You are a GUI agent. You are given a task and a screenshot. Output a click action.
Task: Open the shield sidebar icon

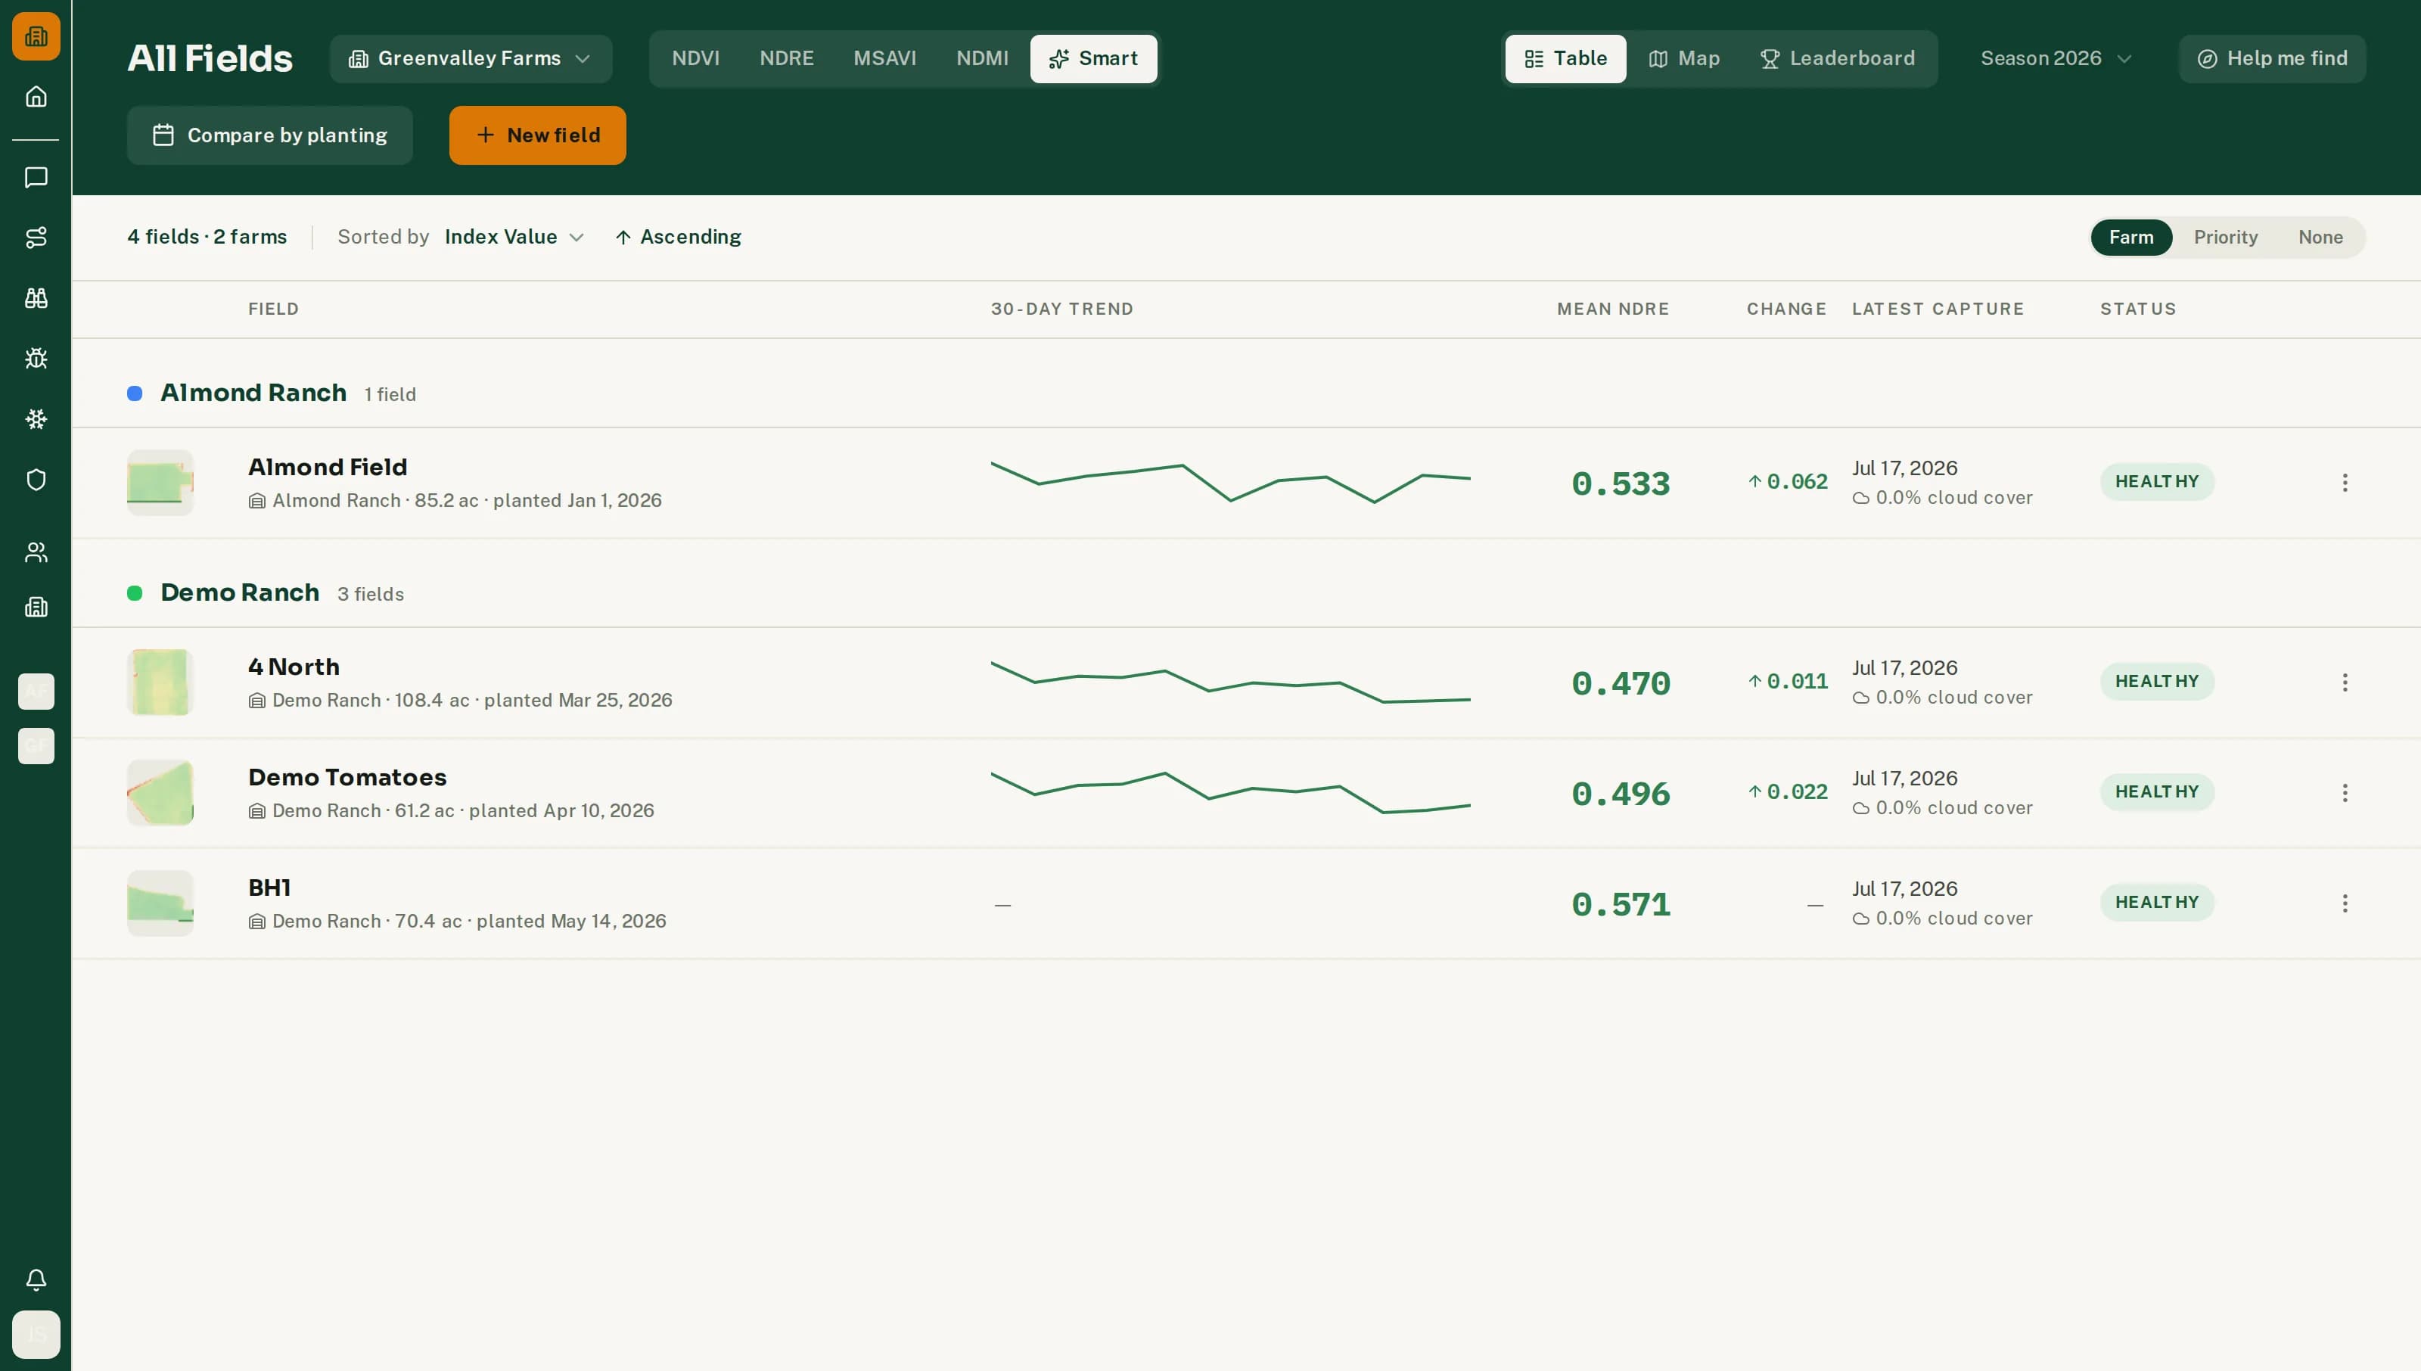coord(36,479)
